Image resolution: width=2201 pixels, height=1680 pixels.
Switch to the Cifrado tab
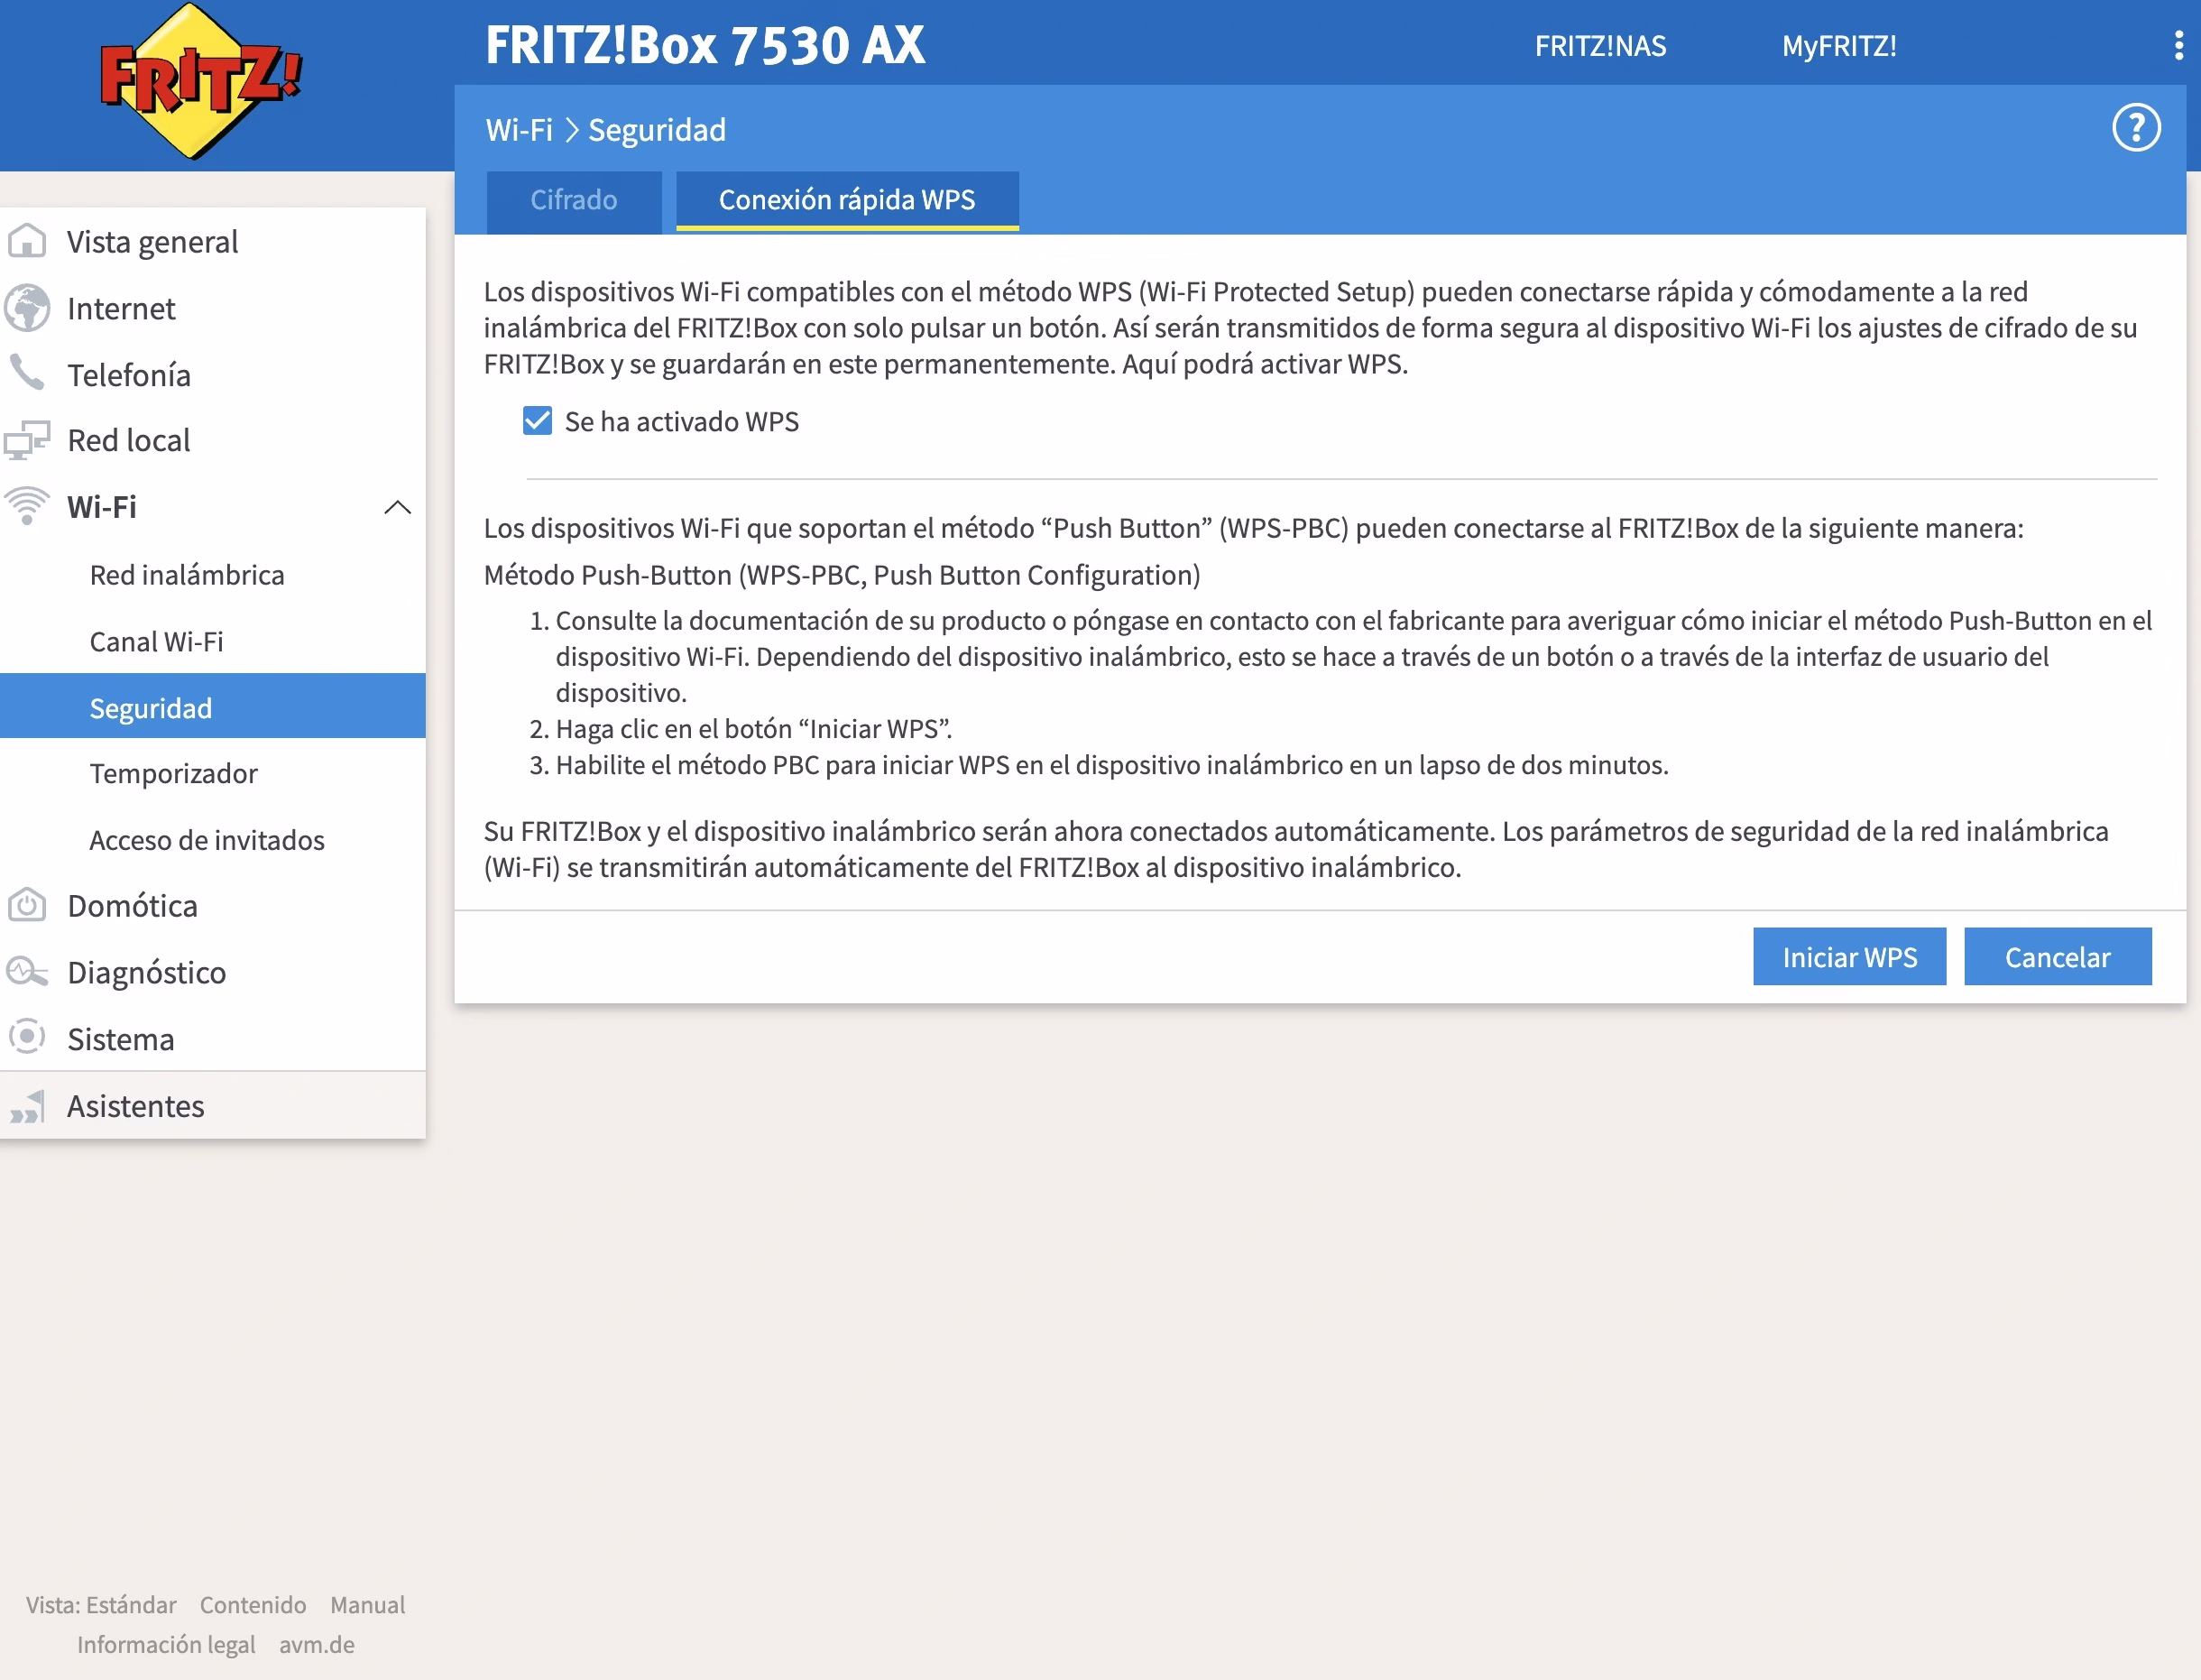point(574,200)
